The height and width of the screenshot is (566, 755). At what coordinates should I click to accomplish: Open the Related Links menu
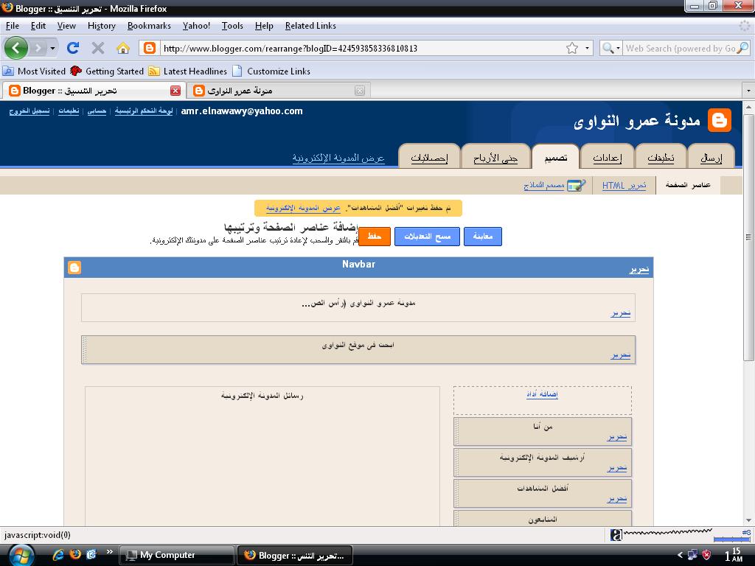[310, 26]
